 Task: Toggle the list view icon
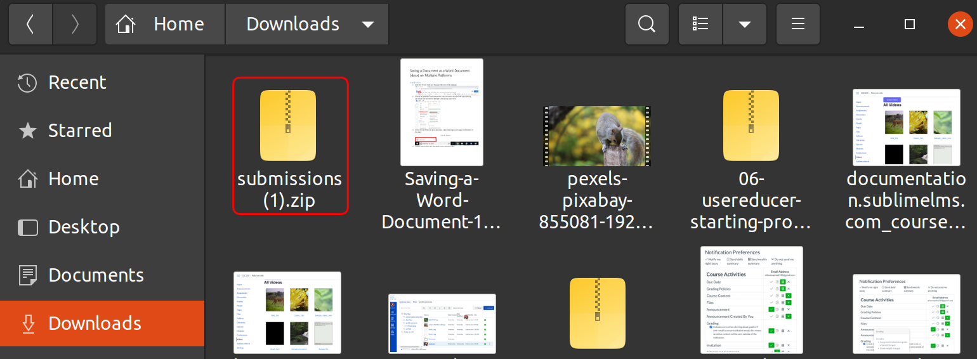700,24
